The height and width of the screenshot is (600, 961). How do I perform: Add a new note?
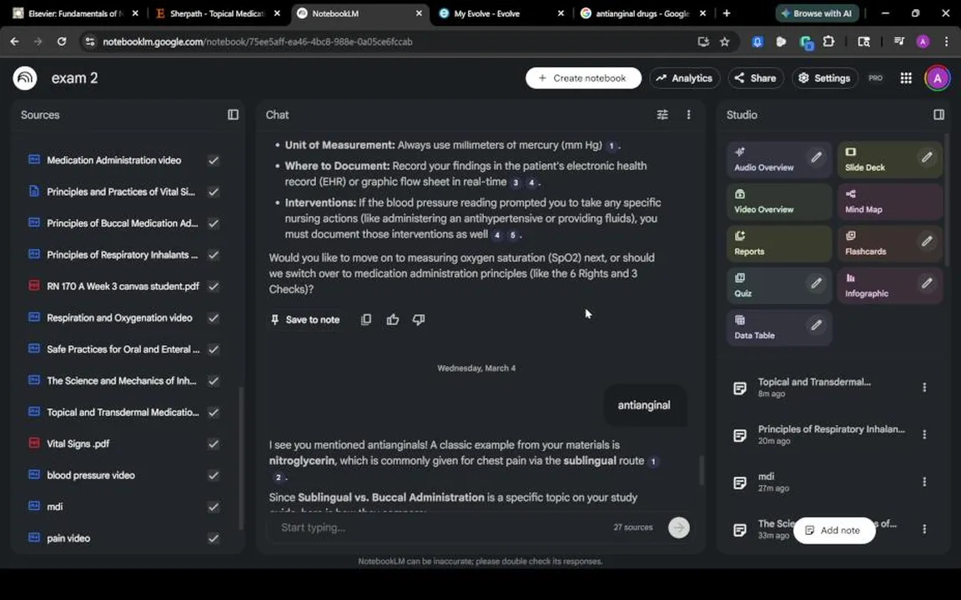click(x=833, y=530)
